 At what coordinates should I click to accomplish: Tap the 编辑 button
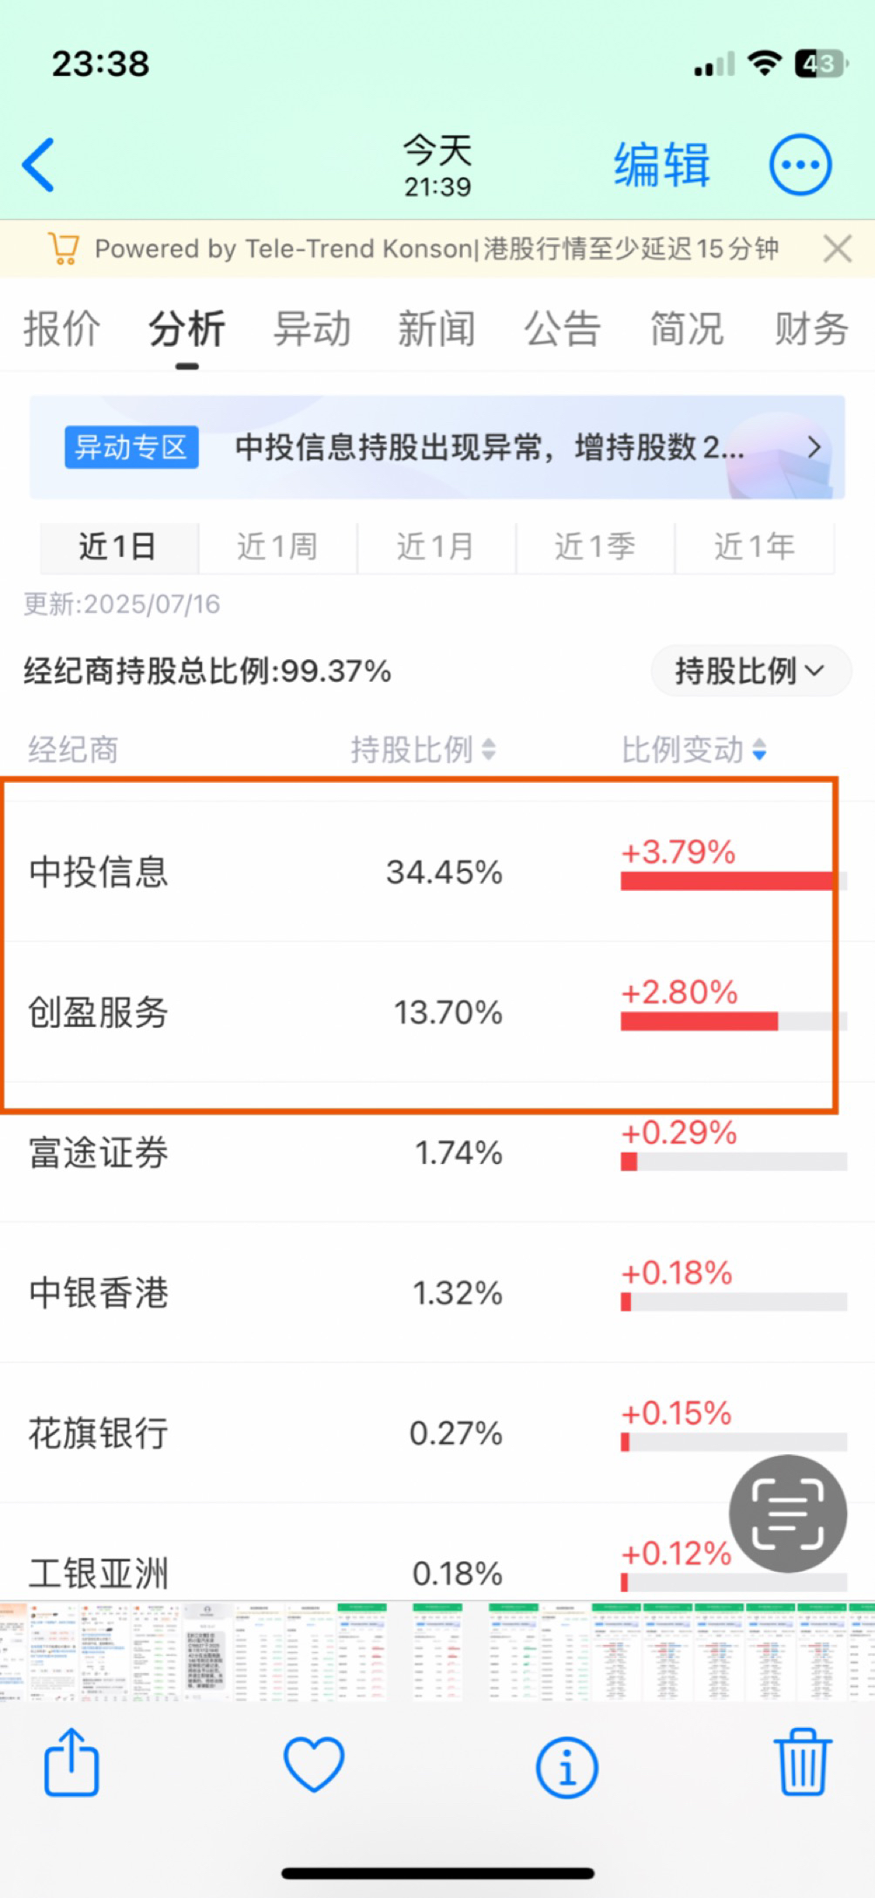tap(662, 165)
